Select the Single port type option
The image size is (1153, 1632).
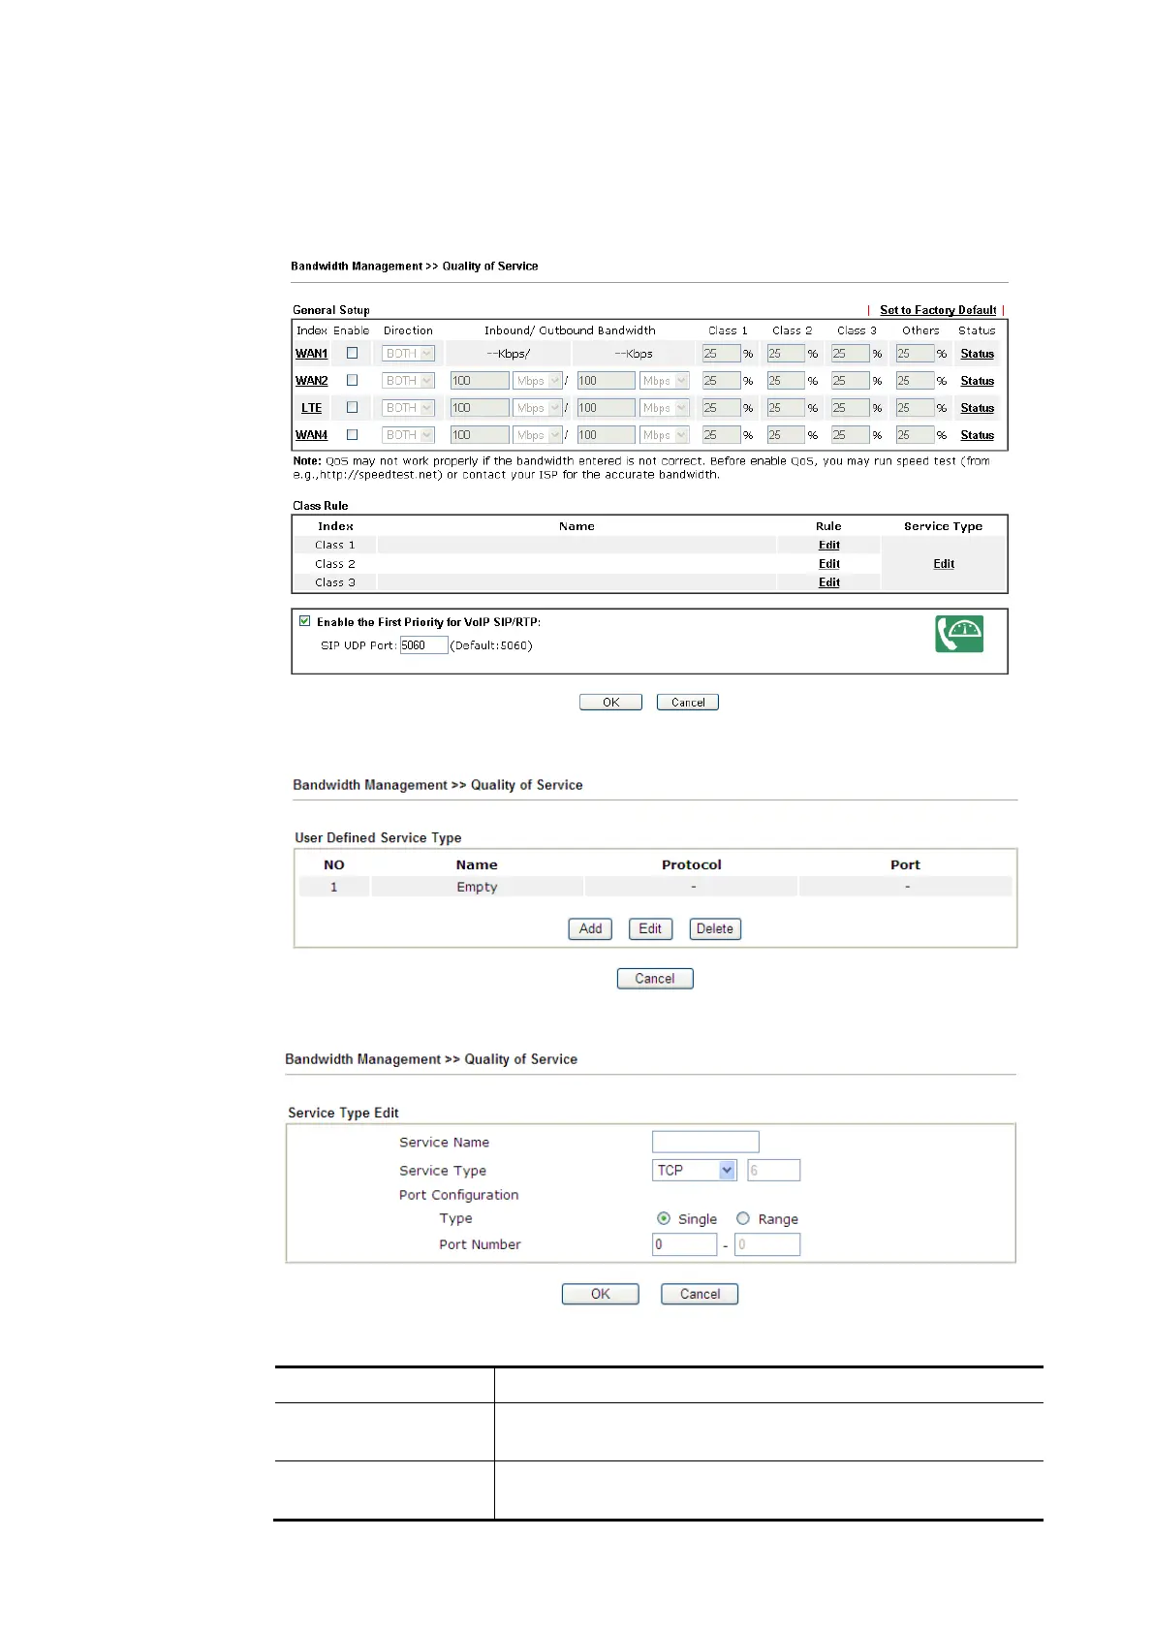[x=664, y=1218]
